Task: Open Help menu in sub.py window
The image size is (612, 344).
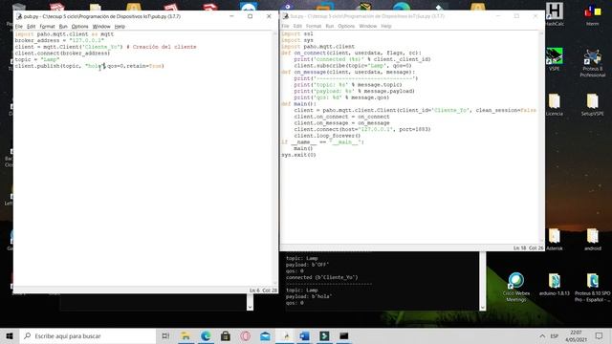Action: (x=386, y=26)
